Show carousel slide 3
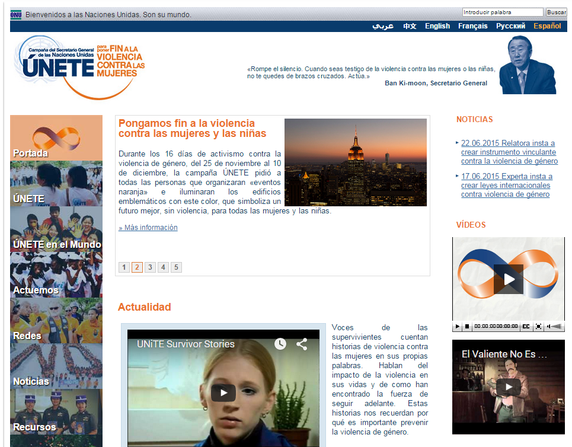 150,267
